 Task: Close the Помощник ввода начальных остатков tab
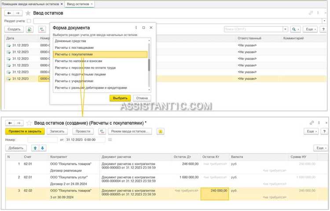(62, 4)
